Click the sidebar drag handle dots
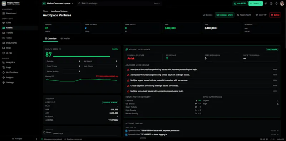 click(x=37, y=139)
